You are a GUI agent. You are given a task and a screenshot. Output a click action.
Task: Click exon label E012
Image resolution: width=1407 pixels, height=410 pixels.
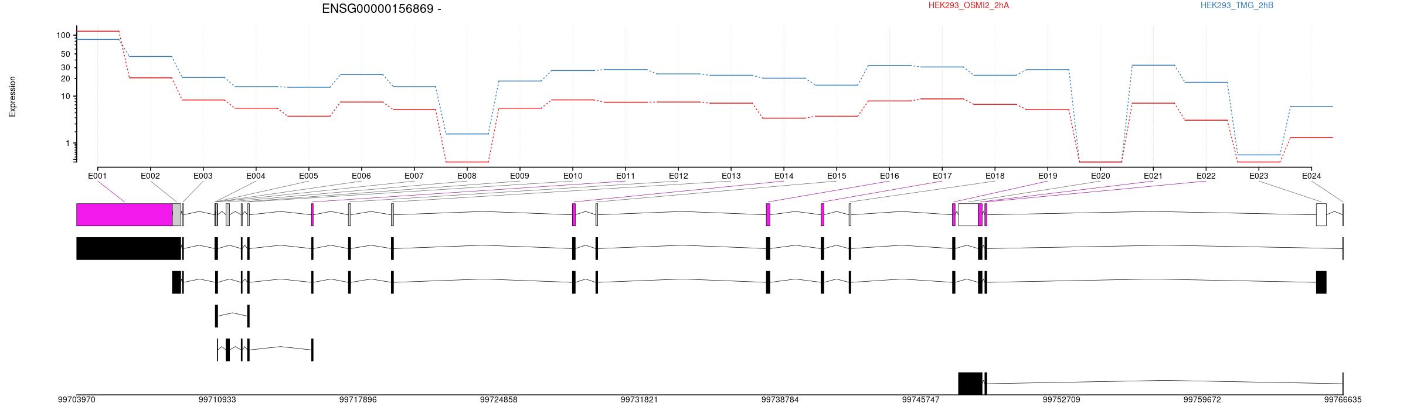pos(678,176)
